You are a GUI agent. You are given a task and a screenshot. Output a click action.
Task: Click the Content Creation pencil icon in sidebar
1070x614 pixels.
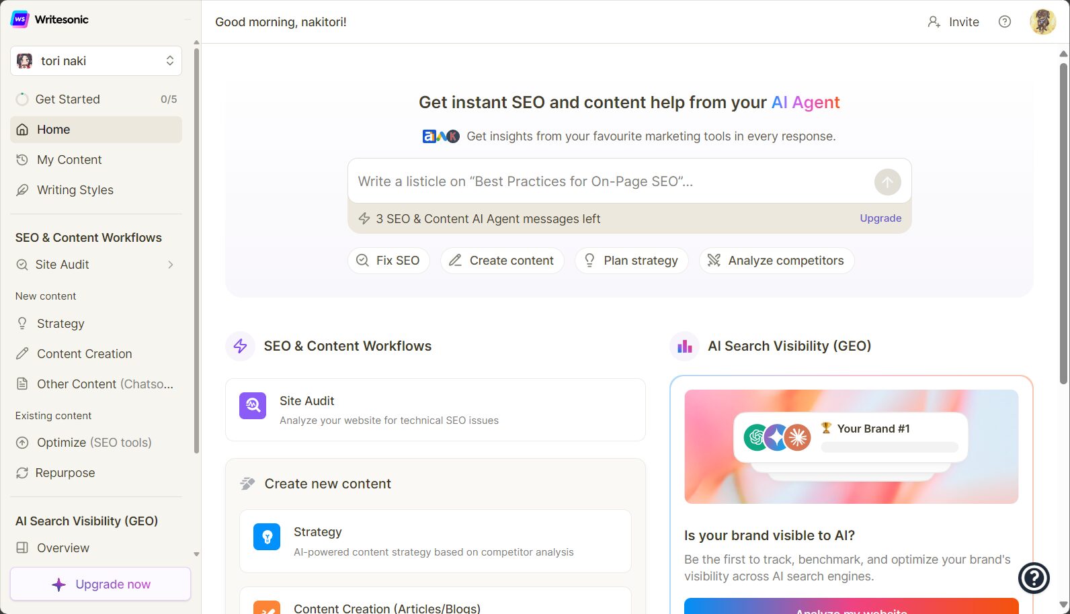[22, 354]
